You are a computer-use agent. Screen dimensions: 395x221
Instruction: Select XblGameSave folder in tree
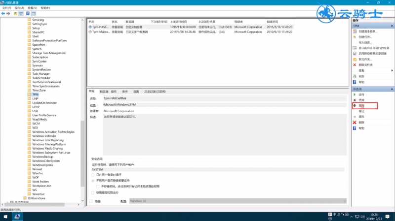click(x=37, y=198)
